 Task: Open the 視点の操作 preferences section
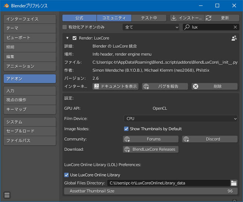(30, 100)
